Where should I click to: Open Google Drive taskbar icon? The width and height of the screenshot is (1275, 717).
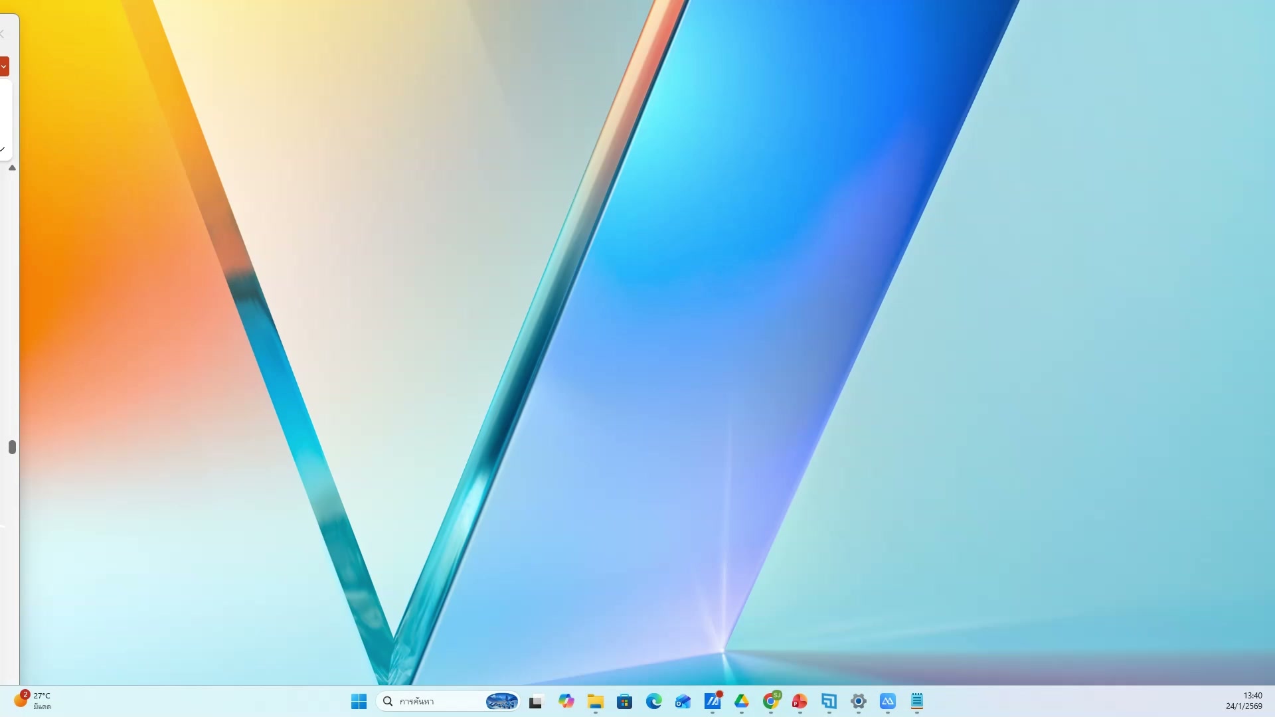point(741,701)
